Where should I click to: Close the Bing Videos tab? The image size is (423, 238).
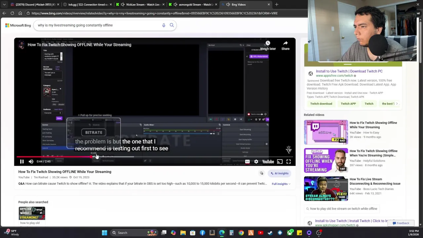269,5
